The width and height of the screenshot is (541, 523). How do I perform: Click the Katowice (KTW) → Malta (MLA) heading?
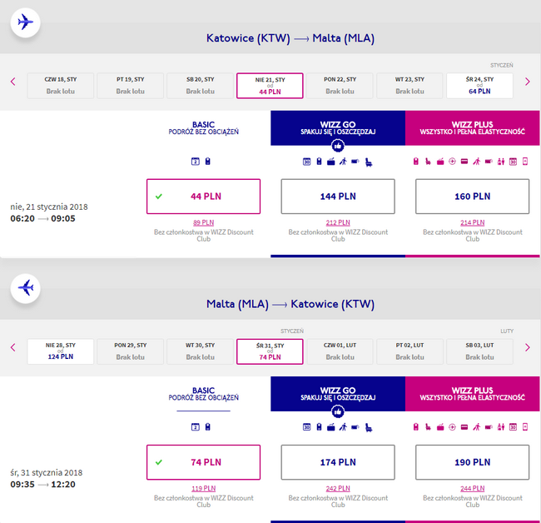tap(290, 38)
